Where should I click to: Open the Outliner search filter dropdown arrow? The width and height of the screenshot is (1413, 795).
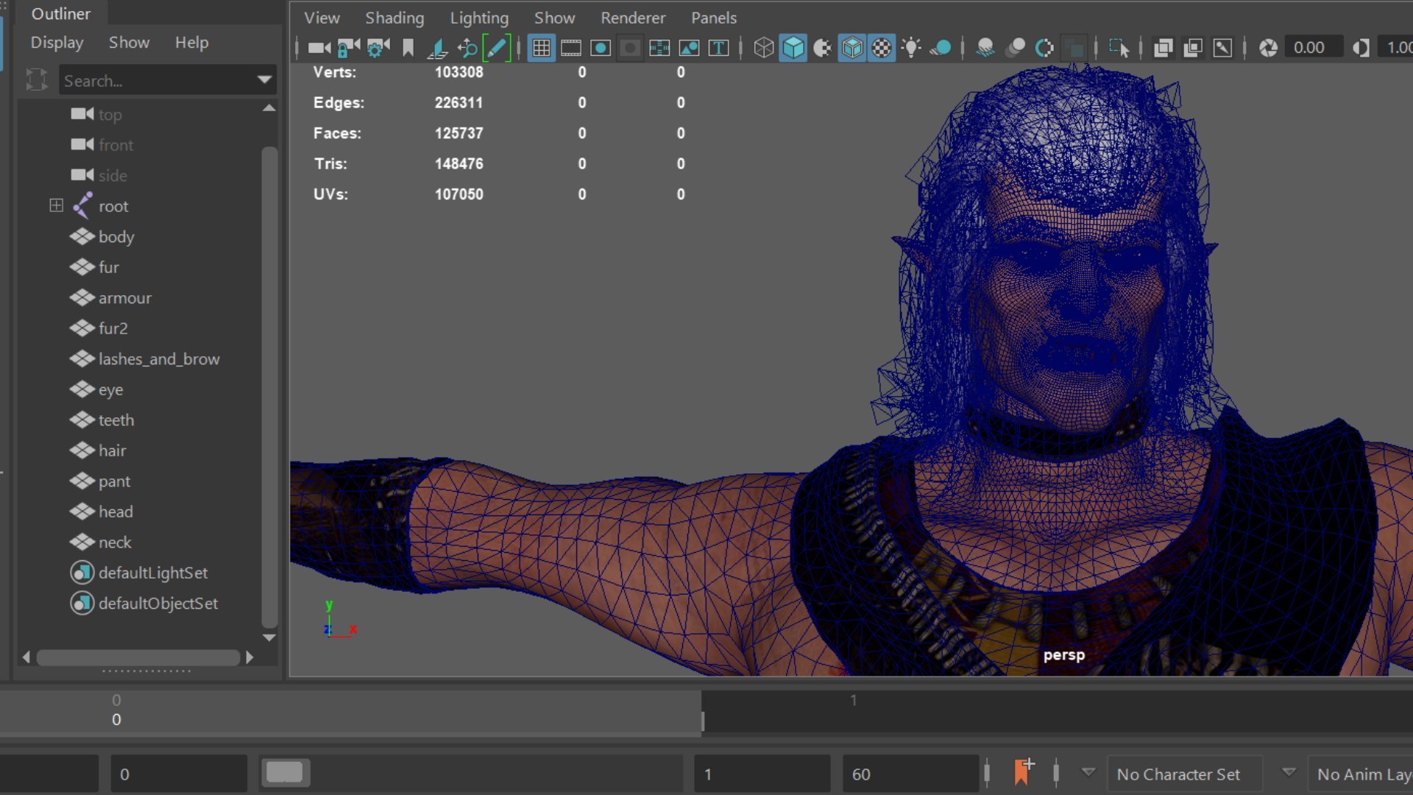click(x=264, y=79)
